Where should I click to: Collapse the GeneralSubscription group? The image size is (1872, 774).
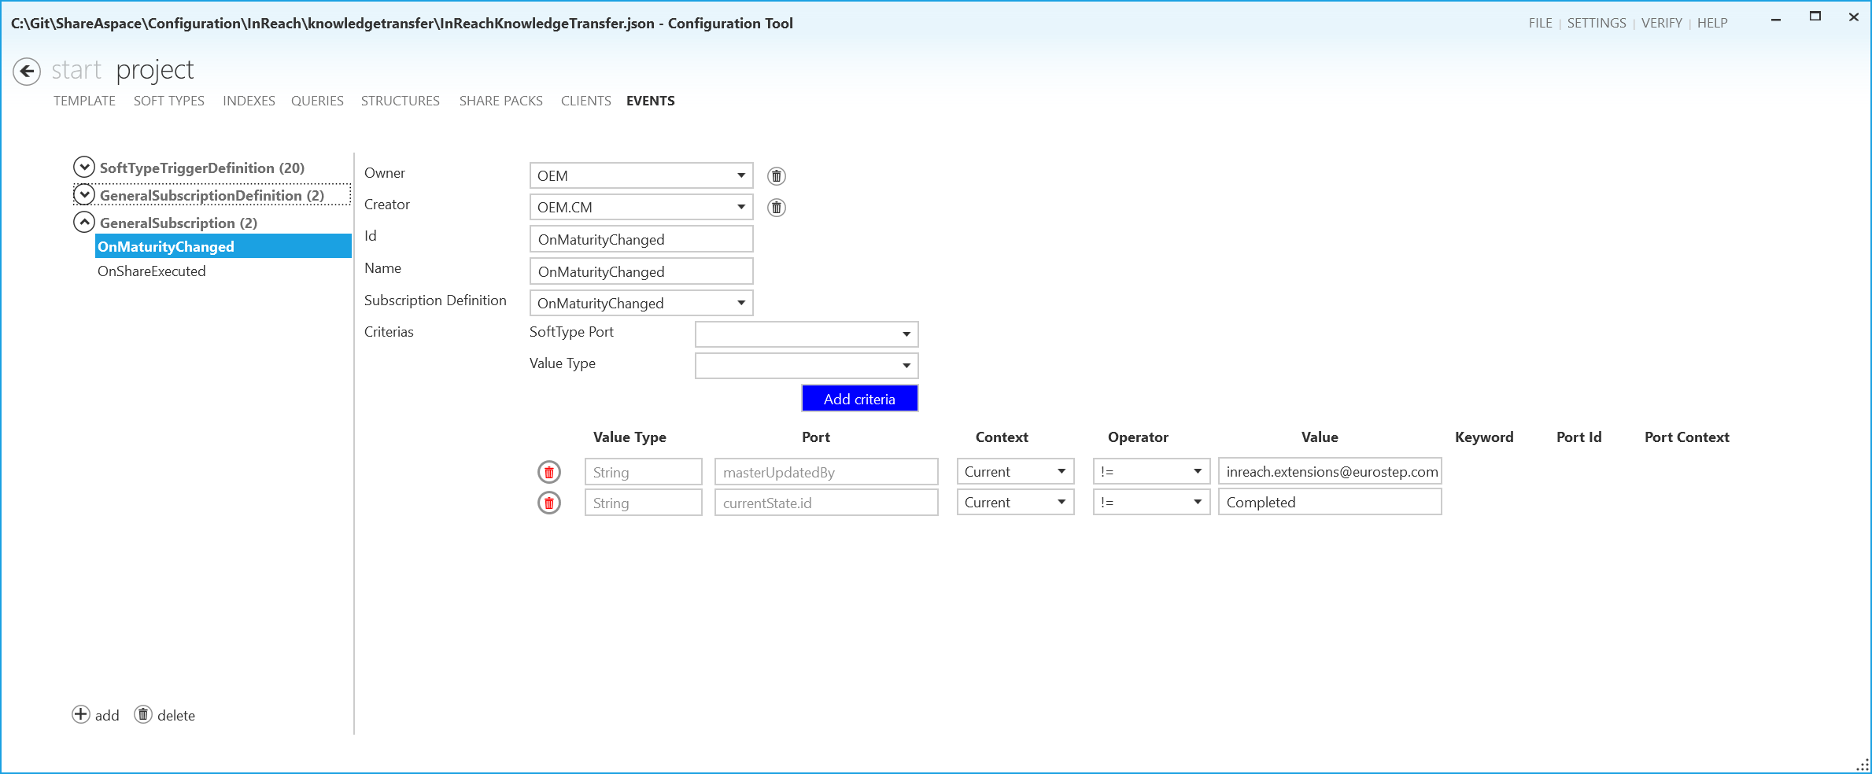(x=84, y=223)
